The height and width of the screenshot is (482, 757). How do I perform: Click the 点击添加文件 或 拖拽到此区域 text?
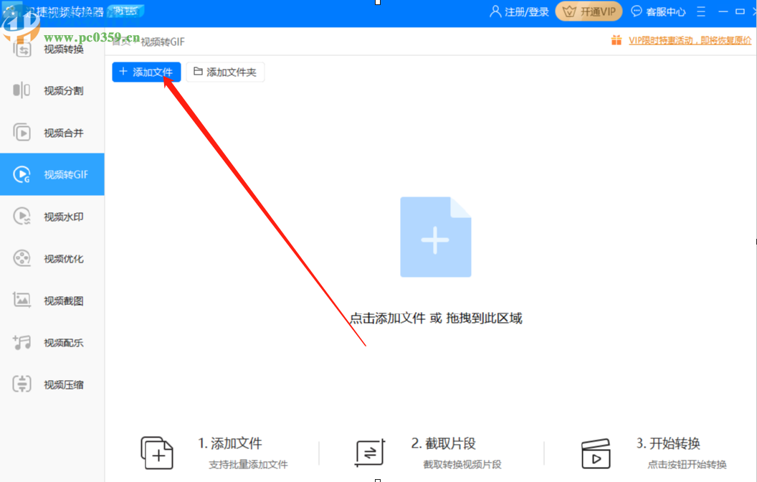pyautogui.click(x=436, y=318)
